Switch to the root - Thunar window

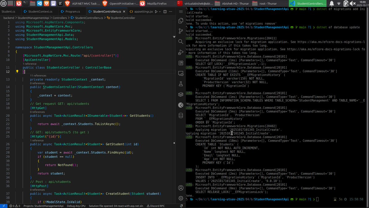pyautogui.click(x=270, y=4)
